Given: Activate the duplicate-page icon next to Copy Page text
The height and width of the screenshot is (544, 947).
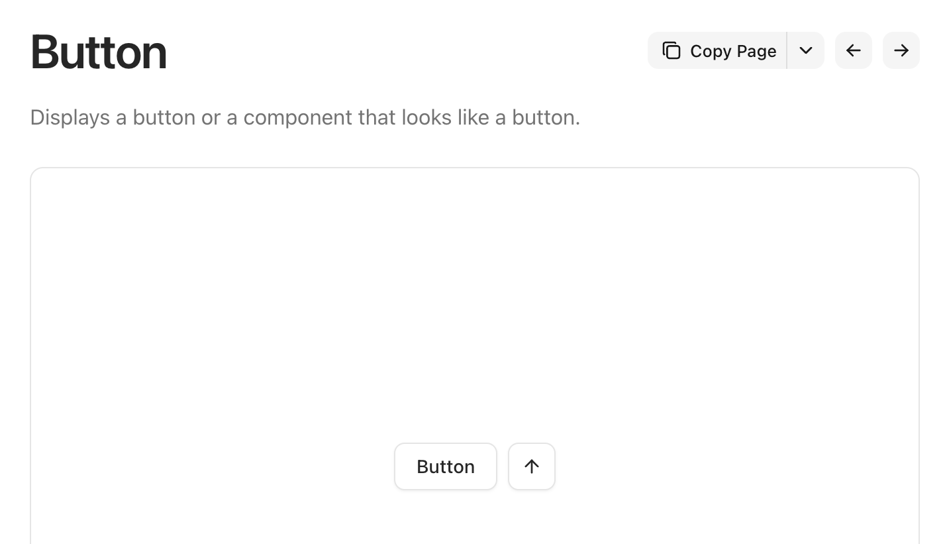Looking at the screenshot, I should [x=672, y=50].
